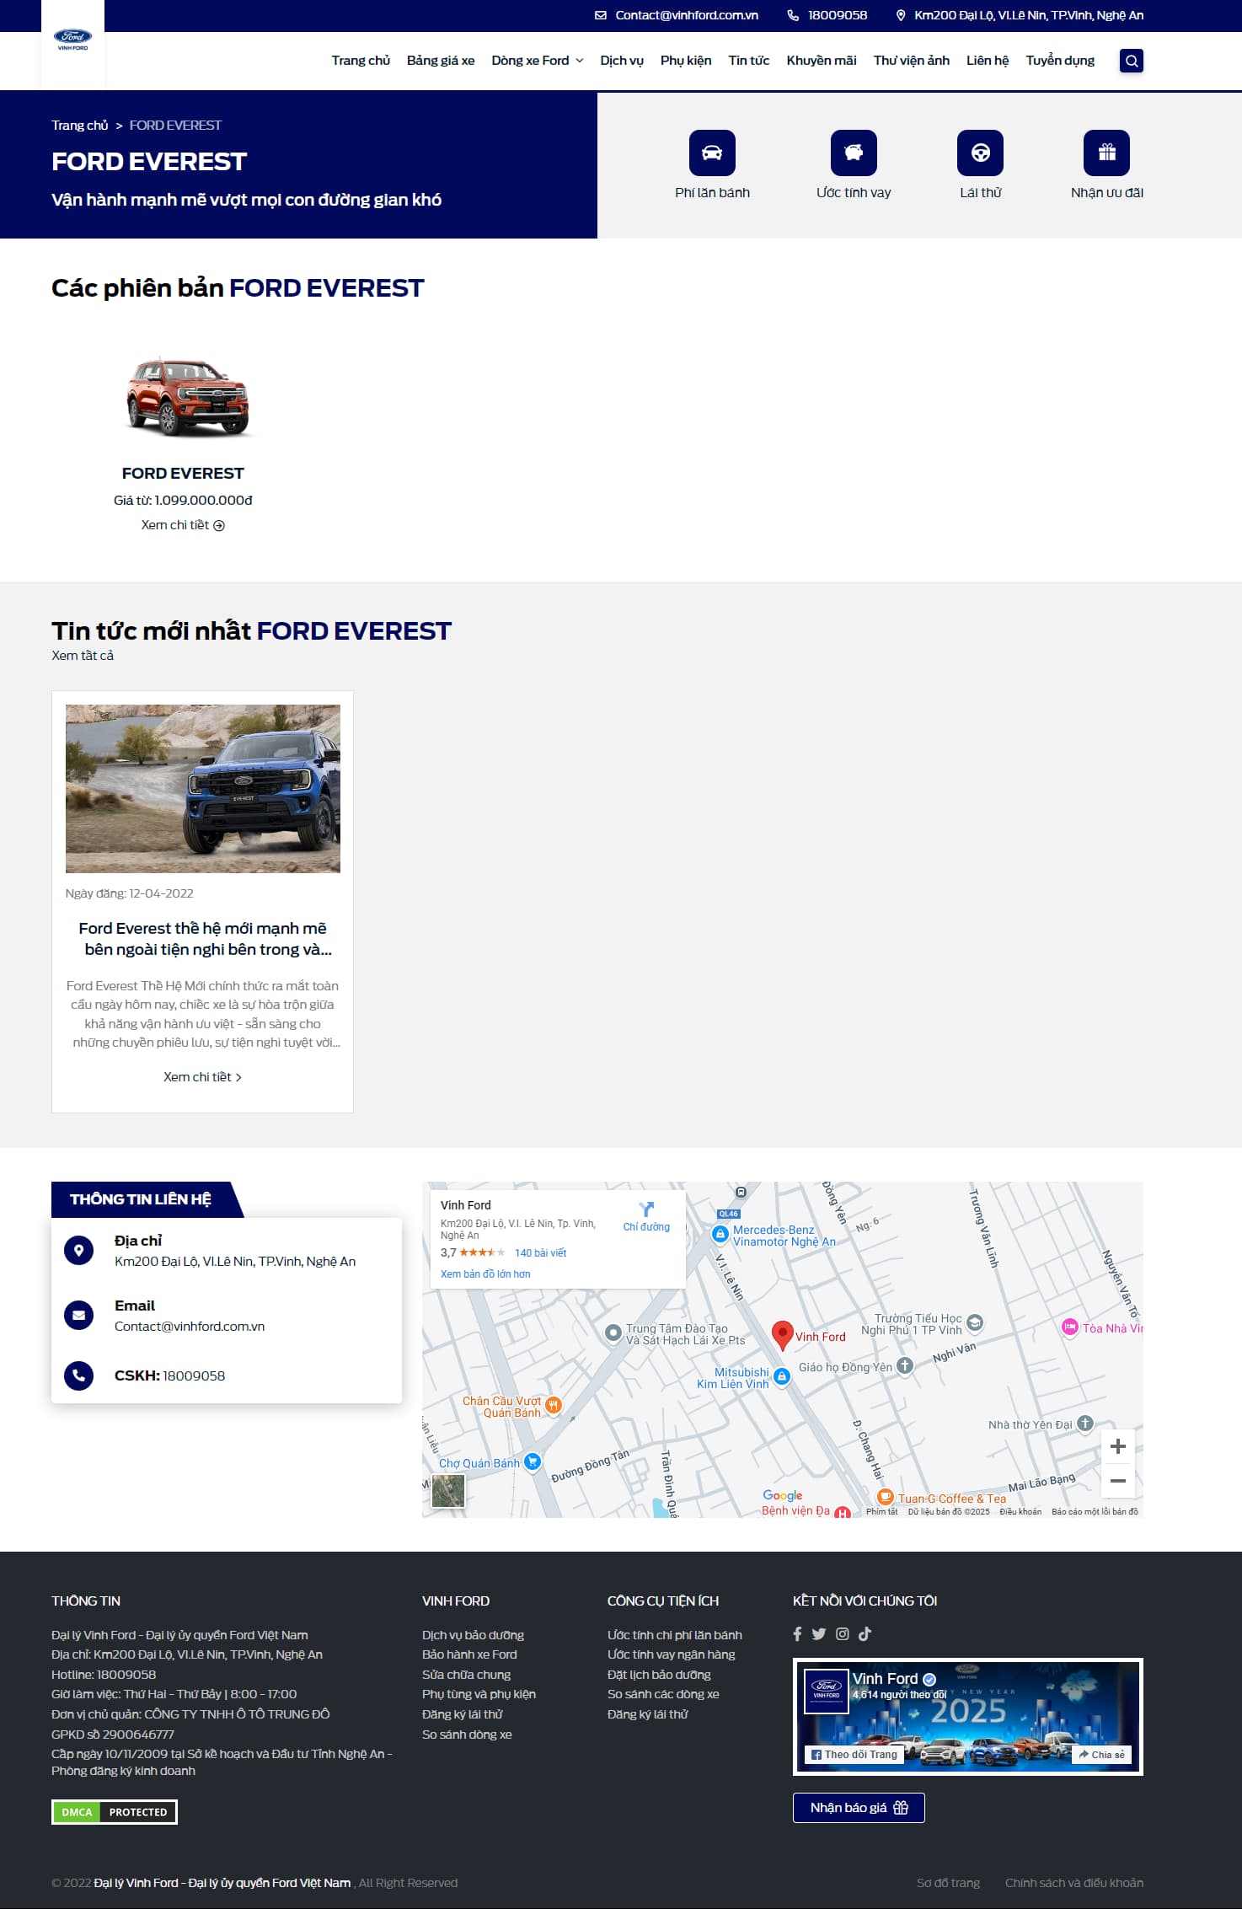Go to Phụ kiện menu item

click(686, 61)
